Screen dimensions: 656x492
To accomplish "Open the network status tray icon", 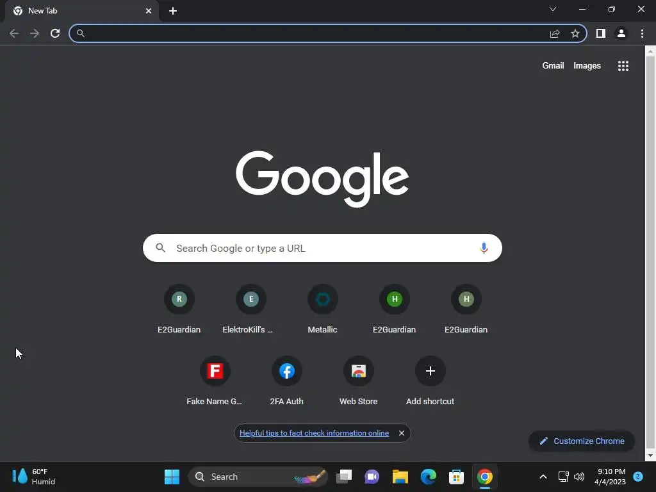I will [x=563, y=477].
